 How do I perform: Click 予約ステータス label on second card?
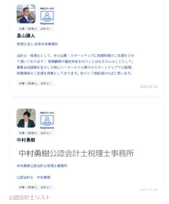coord(47,113)
